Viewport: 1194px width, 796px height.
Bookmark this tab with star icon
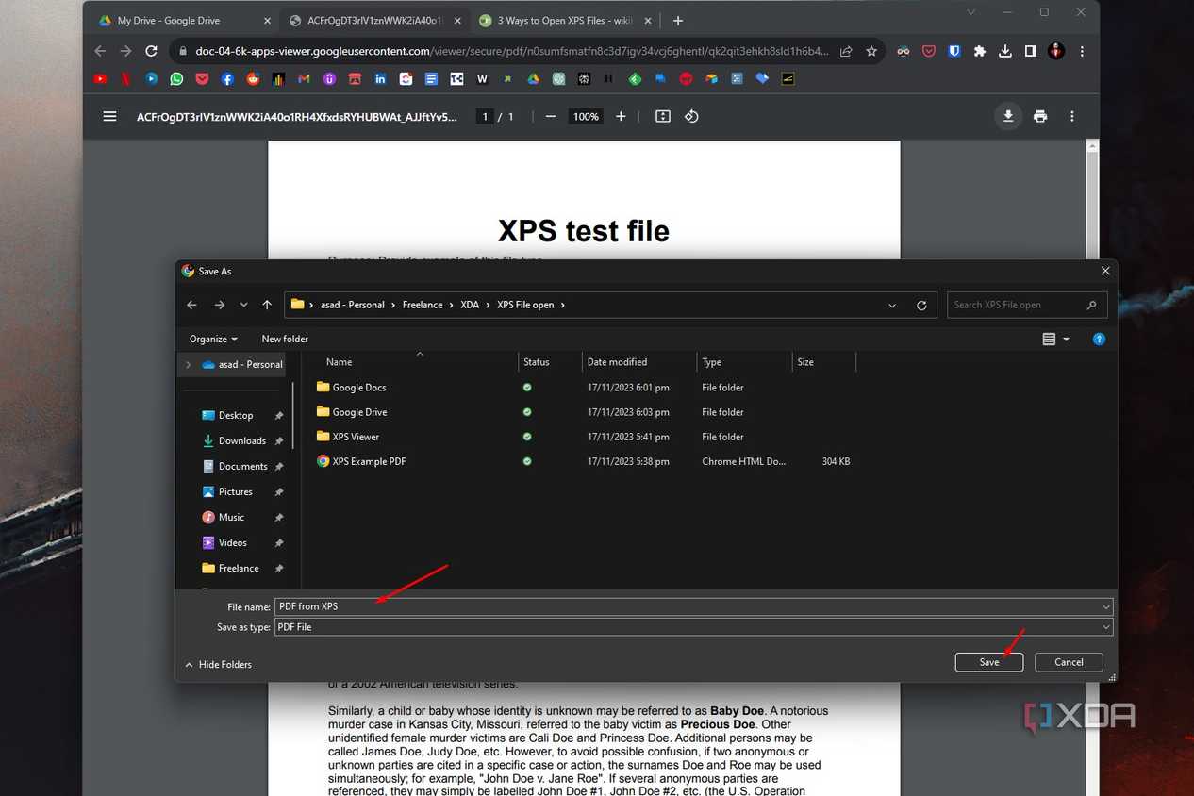point(871,51)
